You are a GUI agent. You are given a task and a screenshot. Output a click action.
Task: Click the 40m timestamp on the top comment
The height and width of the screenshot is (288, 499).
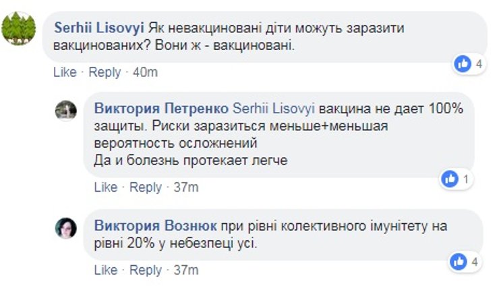click(144, 72)
